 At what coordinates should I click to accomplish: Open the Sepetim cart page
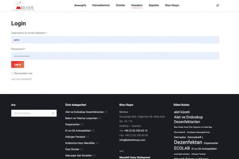[154, 5]
